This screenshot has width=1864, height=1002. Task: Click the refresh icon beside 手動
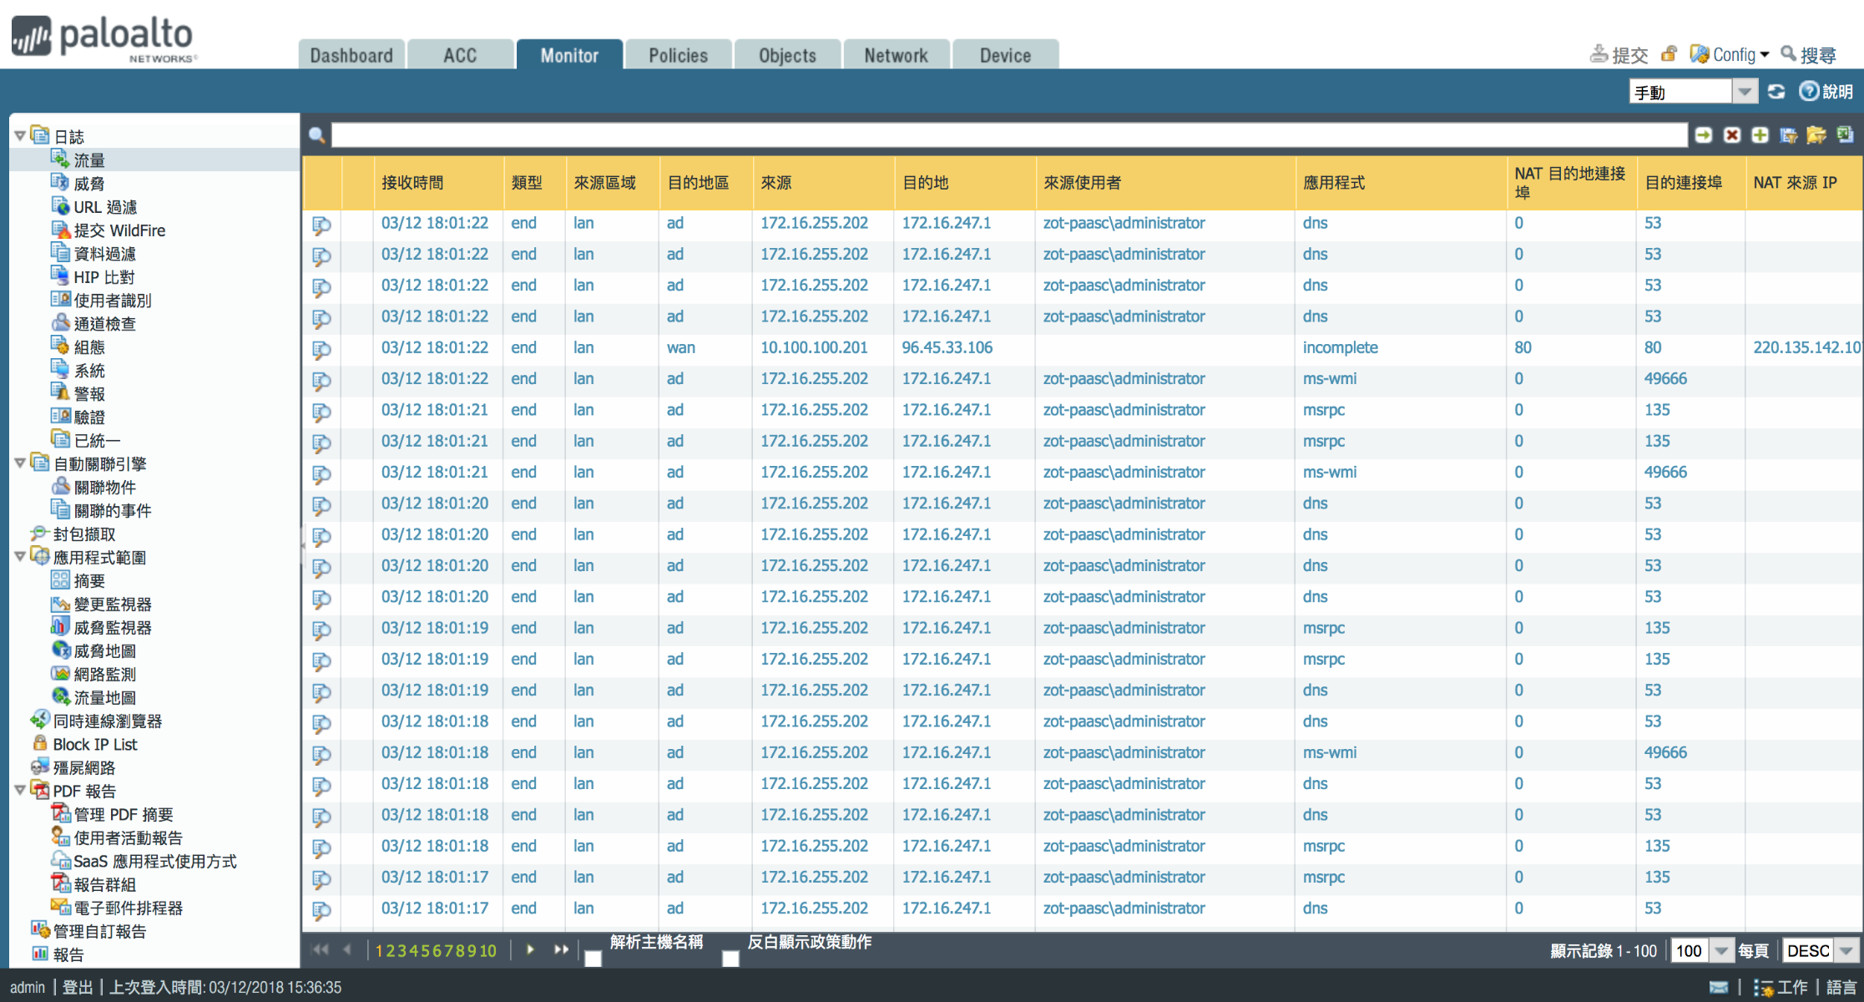coord(1776,91)
